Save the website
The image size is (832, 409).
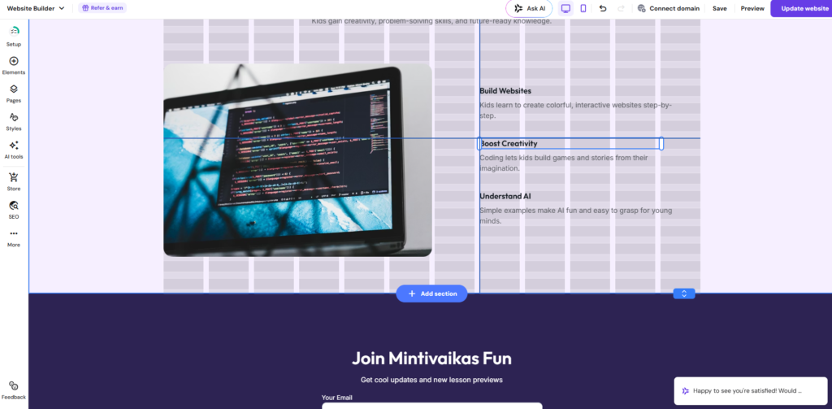coord(720,8)
